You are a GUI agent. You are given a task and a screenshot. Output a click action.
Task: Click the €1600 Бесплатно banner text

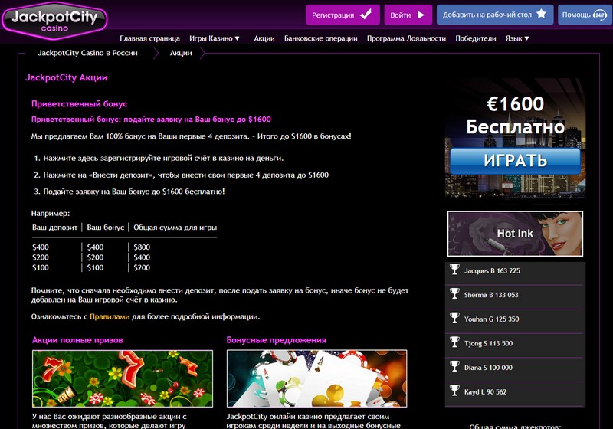pyautogui.click(x=515, y=115)
